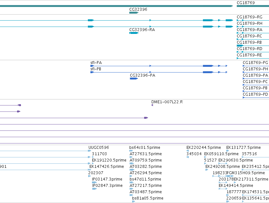Image resolution: width=269 pixels, height=203 pixels.
Task: Click the CG32396-RA transcript label
Action: pyautogui.click(x=142, y=30)
